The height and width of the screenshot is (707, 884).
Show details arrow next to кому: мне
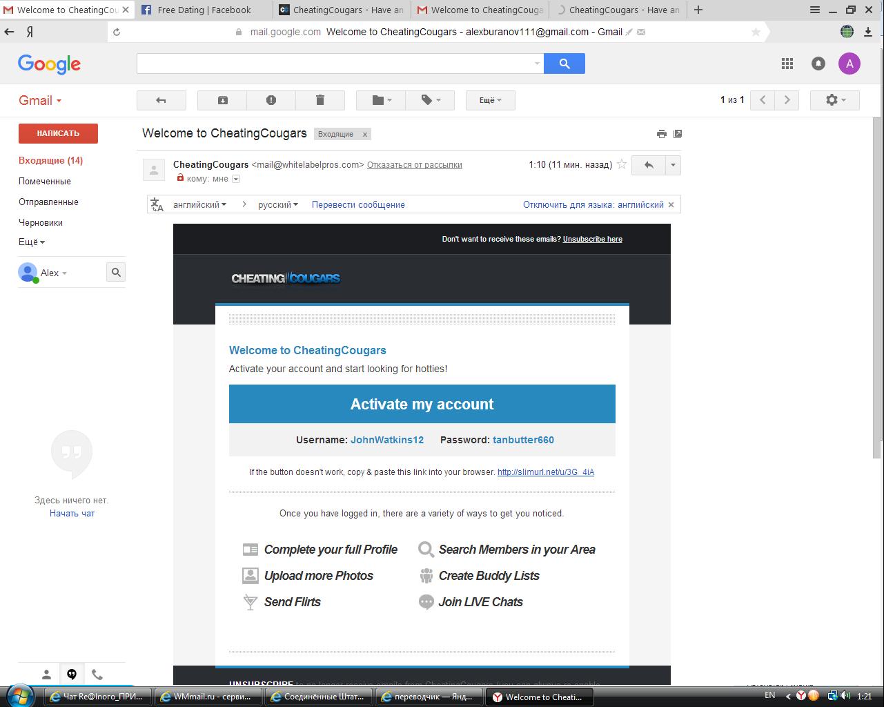coord(236,179)
